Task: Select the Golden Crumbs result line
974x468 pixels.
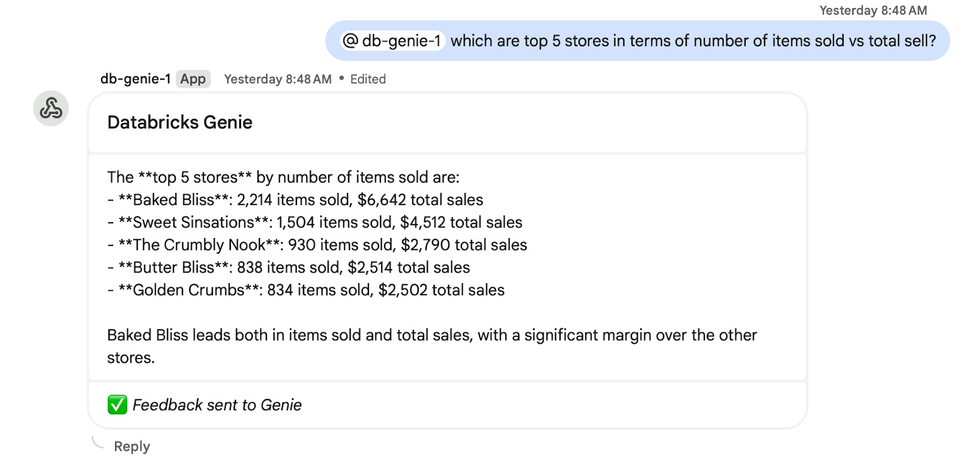Action: pyautogui.click(x=306, y=290)
